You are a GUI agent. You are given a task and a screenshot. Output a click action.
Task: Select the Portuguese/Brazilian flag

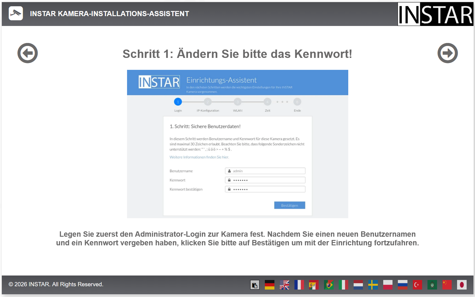(329, 285)
